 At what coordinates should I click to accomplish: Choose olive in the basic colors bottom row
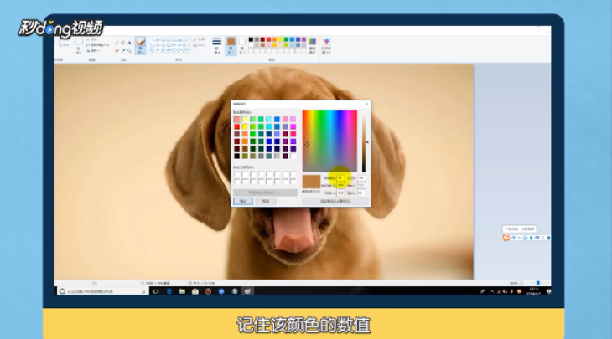(245, 156)
